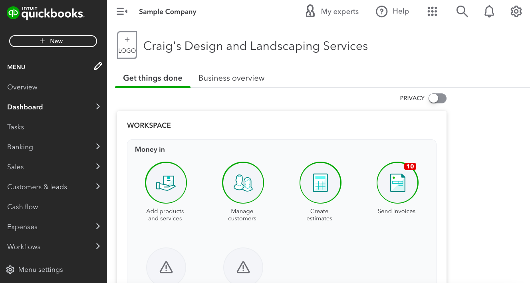Open Customers & leads menu item
This screenshot has height=283, width=530.
tap(37, 187)
